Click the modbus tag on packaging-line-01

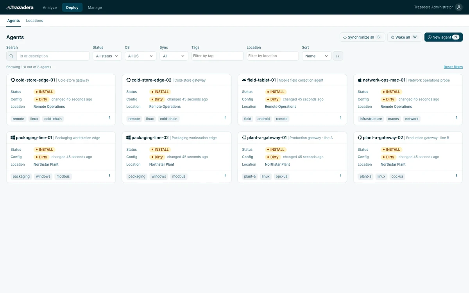pyautogui.click(x=63, y=177)
